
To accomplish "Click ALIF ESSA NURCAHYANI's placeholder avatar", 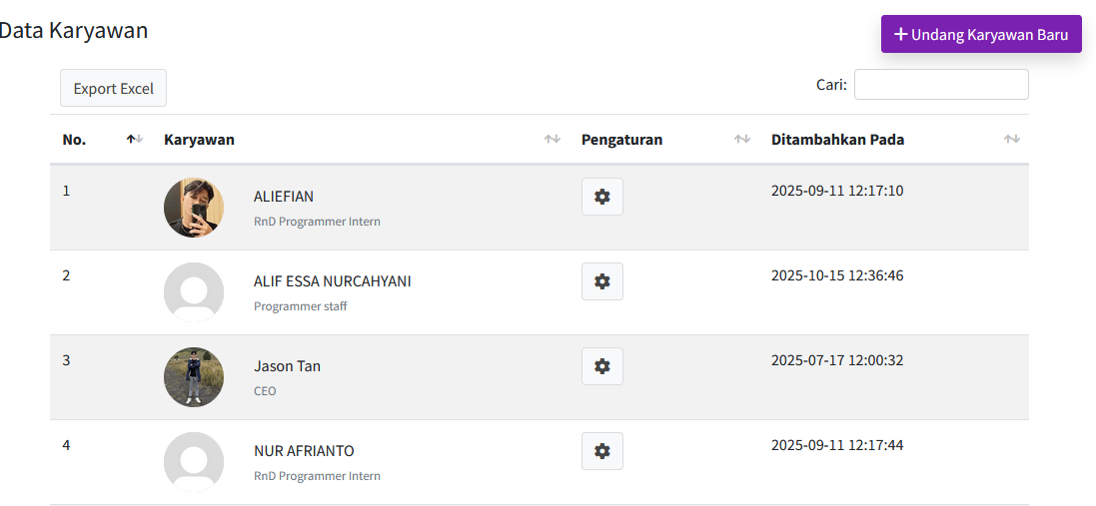I will [194, 292].
